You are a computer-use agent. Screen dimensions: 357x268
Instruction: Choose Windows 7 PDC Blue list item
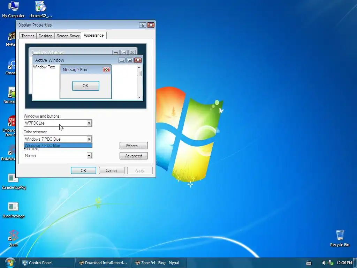(x=58, y=146)
